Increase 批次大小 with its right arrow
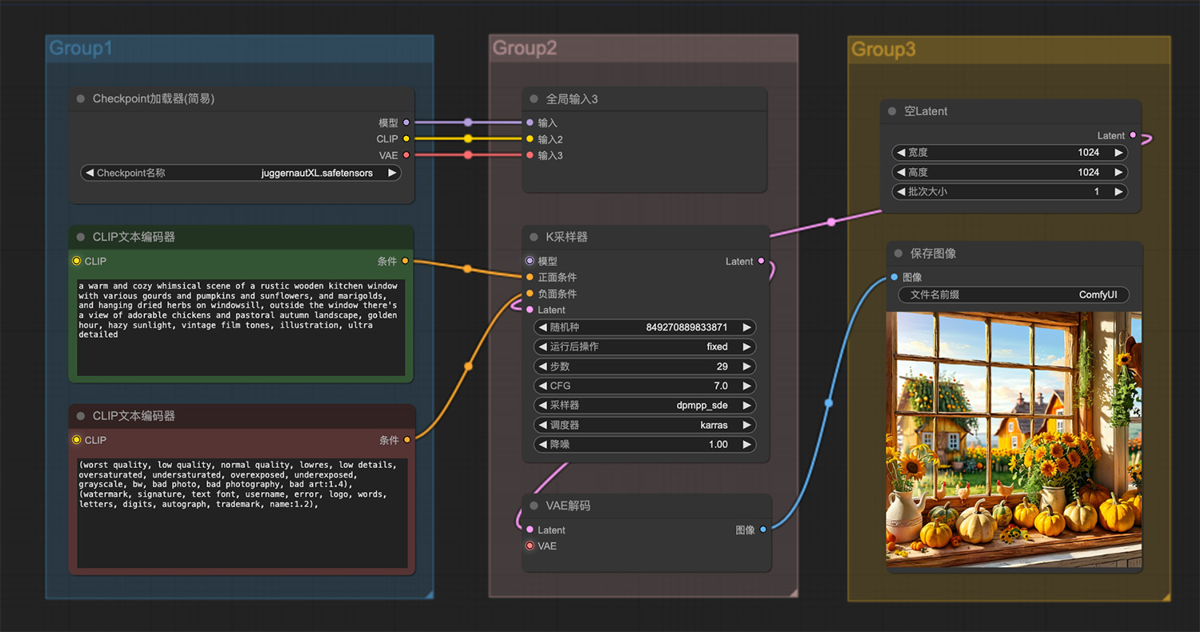 pyautogui.click(x=1118, y=192)
